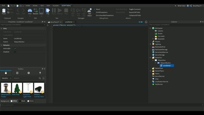Viewport: 204px width, 115px height.
Task: Click the new file icon in quick access bar
Action: 9,6
